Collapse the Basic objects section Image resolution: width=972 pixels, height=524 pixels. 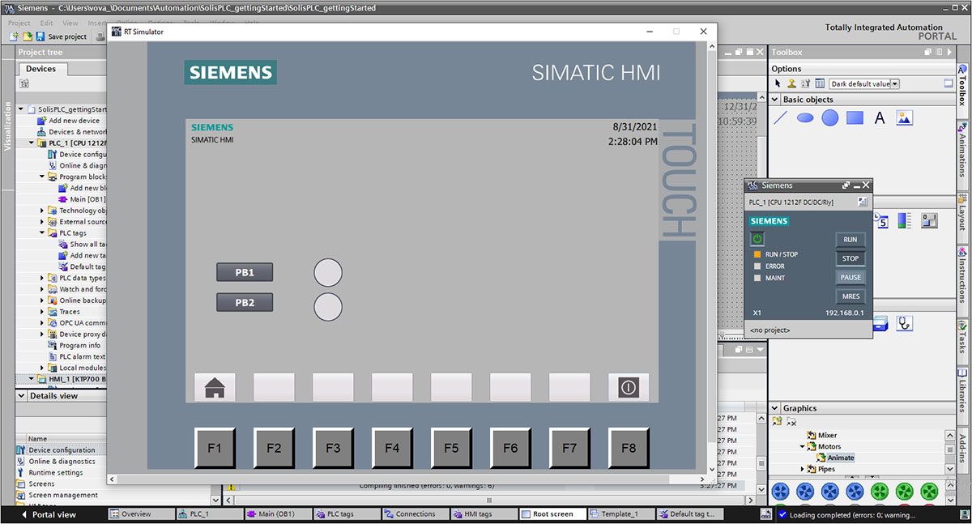775,100
